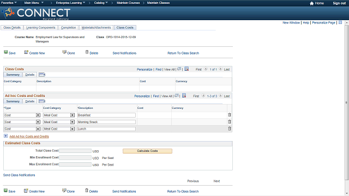The image size is (349, 196).
Task: Open Class Costs grid in new window icon
Action: click(x=179, y=69)
